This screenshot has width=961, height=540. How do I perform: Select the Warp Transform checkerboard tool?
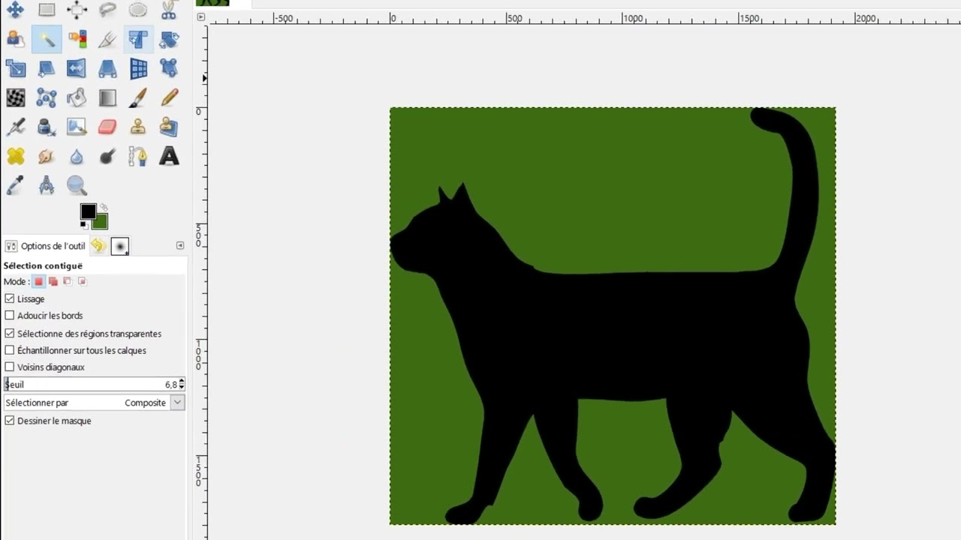[x=16, y=97]
